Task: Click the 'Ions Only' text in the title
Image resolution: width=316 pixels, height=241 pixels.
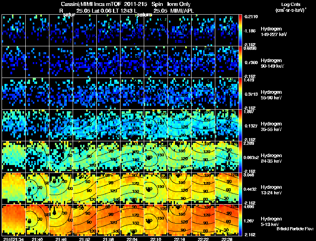Action: [179, 4]
